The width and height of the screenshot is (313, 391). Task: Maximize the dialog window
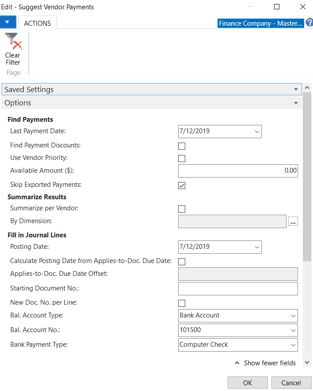(x=277, y=7)
